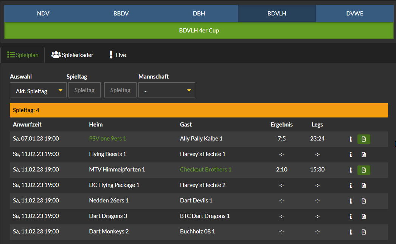This screenshot has width=396, height=244.
Task: Click the 7:5 result cell
Action: 282,139
